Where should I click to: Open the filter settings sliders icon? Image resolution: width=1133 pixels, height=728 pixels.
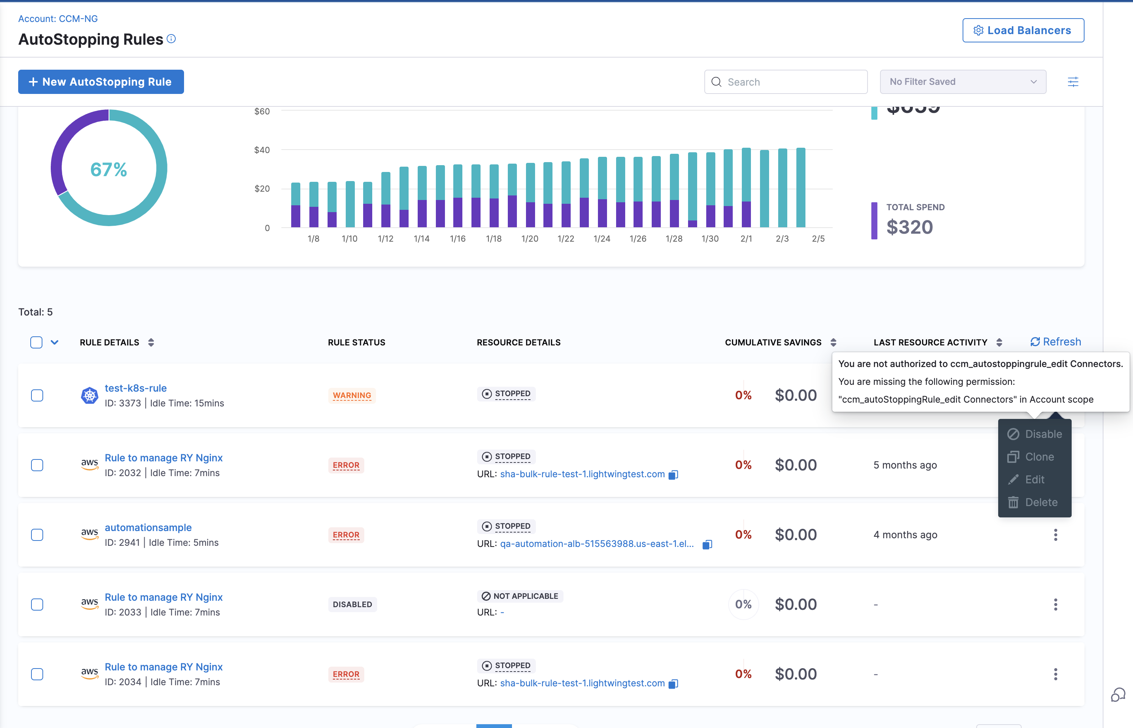[x=1073, y=82]
